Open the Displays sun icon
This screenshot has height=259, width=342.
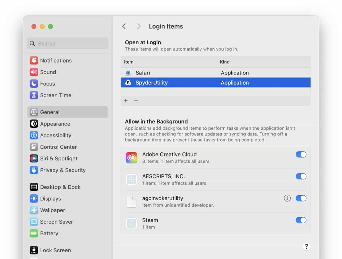click(34, 199)
